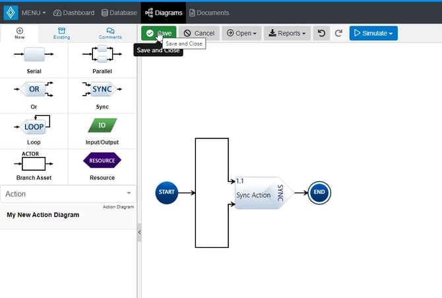Image resolution: width=442 pixels, height=298 pixels.
Task: Open the Action type dropdown
Action: (68, 194)
